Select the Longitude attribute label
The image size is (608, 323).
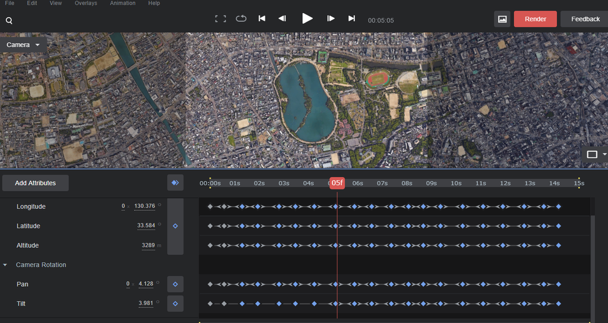pos(31,207)
